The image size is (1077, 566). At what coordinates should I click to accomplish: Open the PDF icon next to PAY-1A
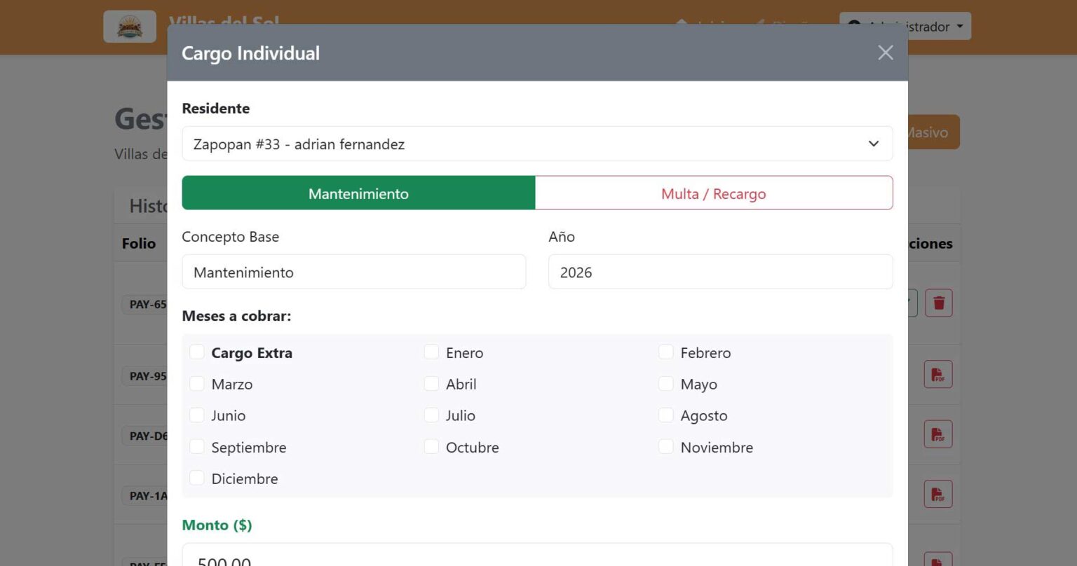pos(938,494)
